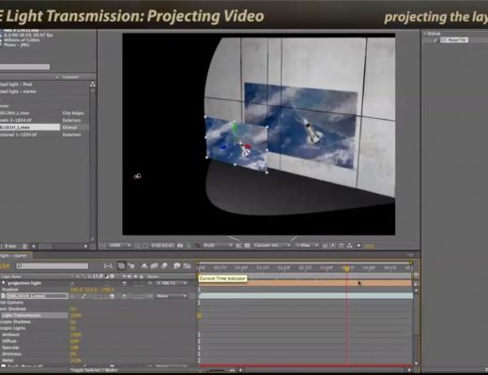Viewport: 488px width, 375px height.
Task: Click the Fast Previews icon
Action: click(333, 246)
